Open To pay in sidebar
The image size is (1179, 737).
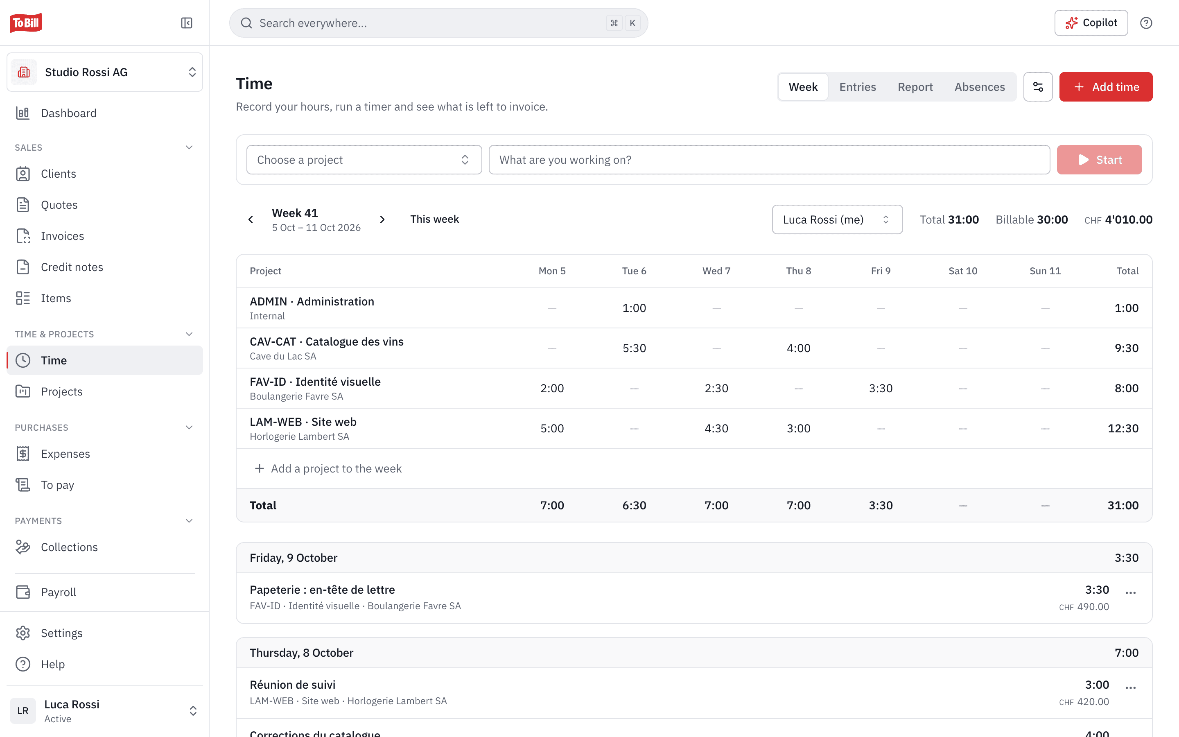pos(105,485)
